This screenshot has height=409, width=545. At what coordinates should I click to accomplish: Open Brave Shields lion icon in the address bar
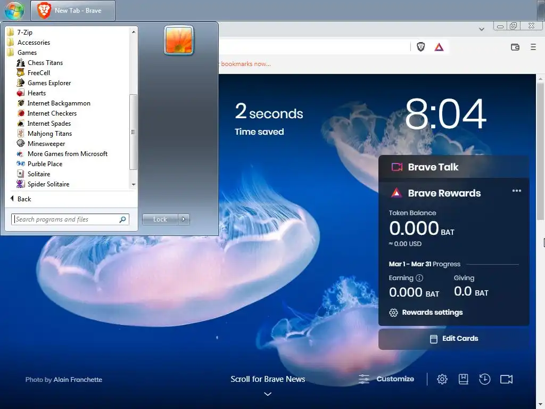coord(421,47)
